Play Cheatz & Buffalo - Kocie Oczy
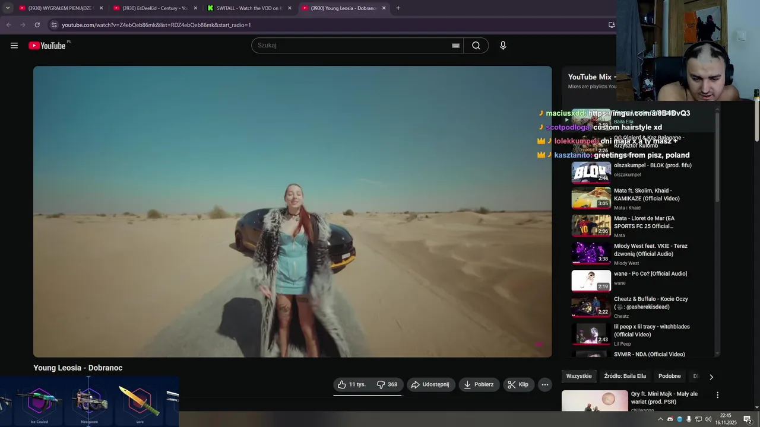Screen dimensions: 760x427 coord(651,303)
